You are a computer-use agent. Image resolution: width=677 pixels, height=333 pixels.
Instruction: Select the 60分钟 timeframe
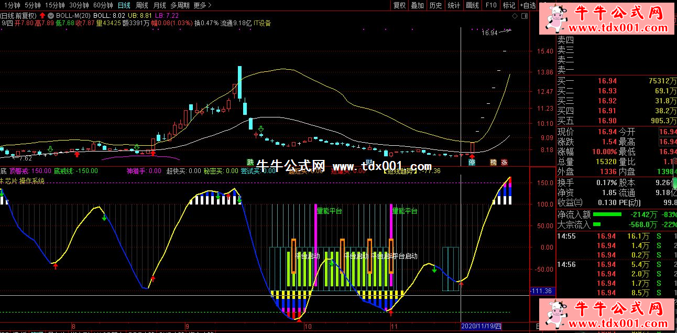point(103,5)
